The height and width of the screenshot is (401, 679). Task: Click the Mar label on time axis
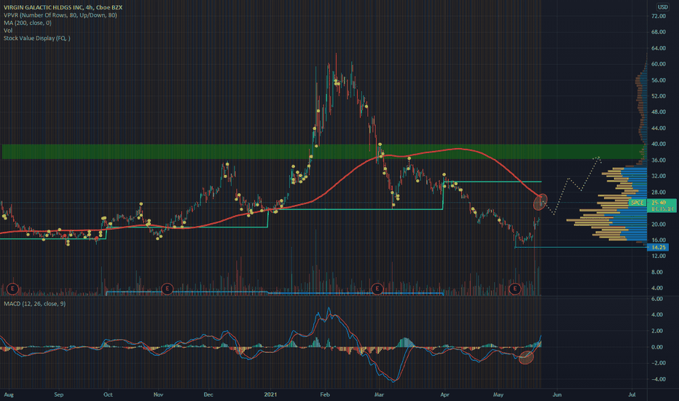(380, 394)
